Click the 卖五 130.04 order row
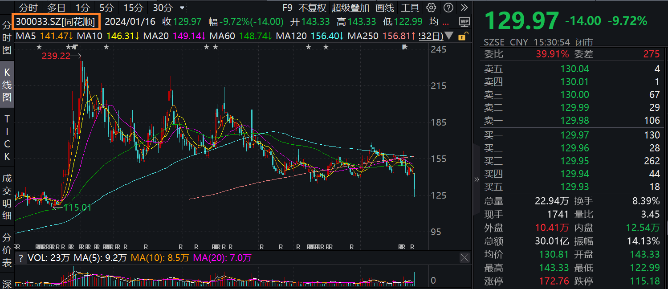The image size is (668, 289). coord(572,69)
